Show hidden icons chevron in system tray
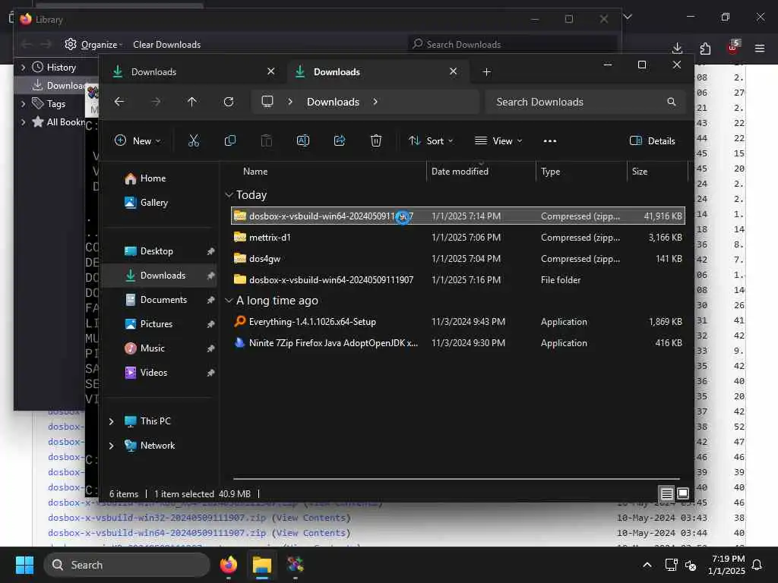Screen dimensions: 778x583 pos(647,565)
